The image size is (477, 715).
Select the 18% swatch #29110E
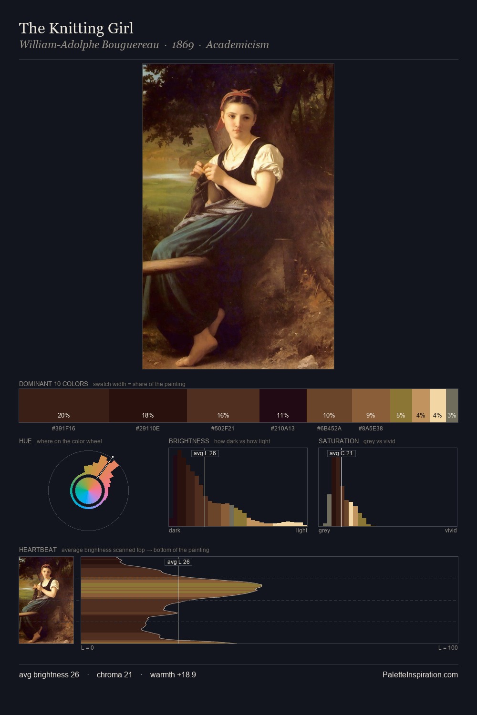pos(148,406)
